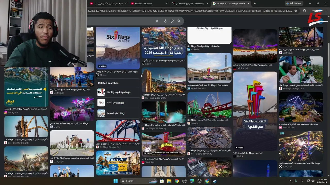
Task: Open related search 'six flags qiddiya logo'
Action: coord(118,92)
